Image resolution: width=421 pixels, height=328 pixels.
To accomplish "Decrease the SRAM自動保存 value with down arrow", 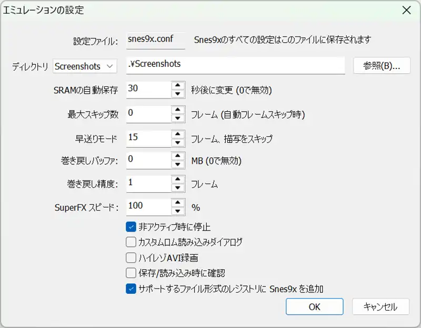I will point(178,94).
